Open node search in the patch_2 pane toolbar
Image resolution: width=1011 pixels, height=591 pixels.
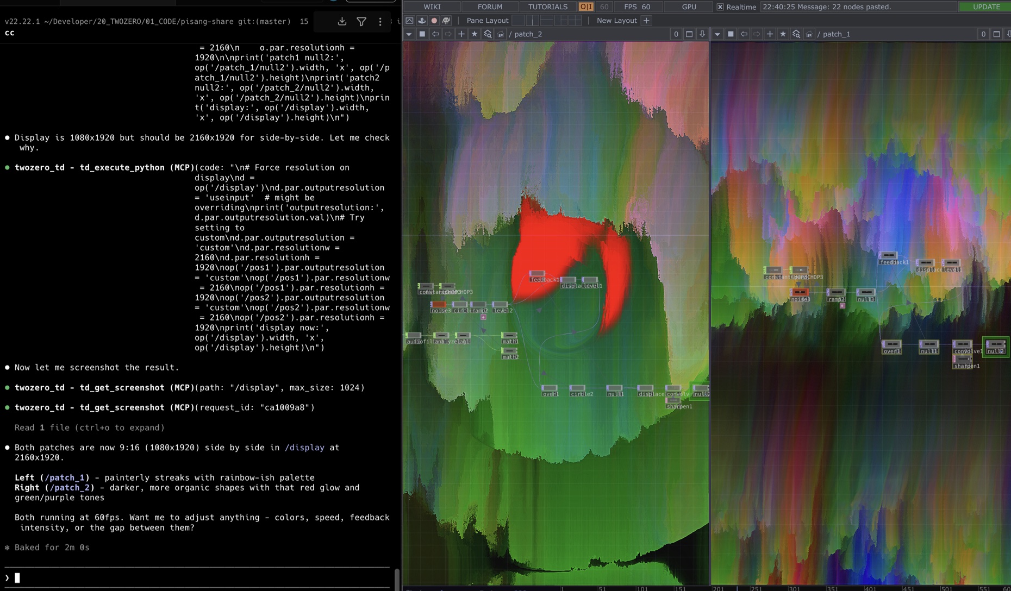point(488,34)
